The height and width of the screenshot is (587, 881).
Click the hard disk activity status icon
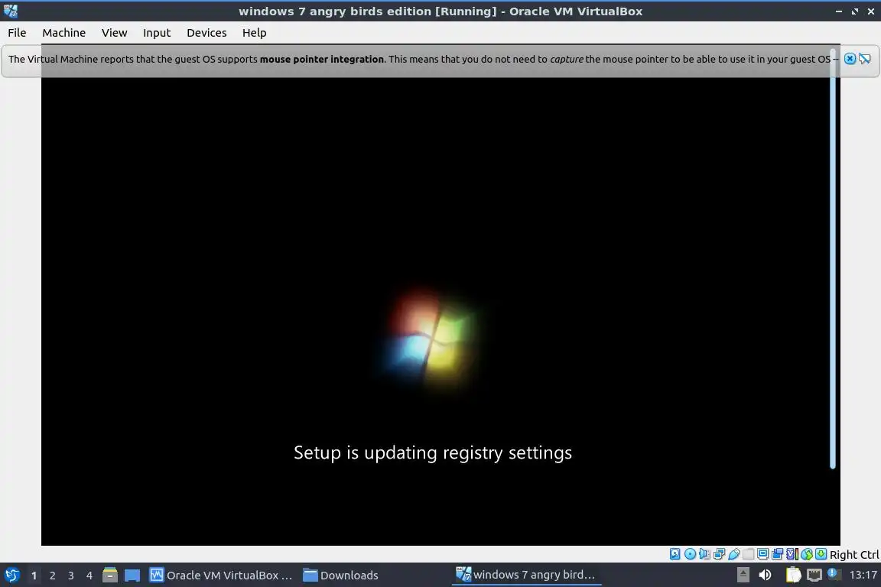pos(675,554)
